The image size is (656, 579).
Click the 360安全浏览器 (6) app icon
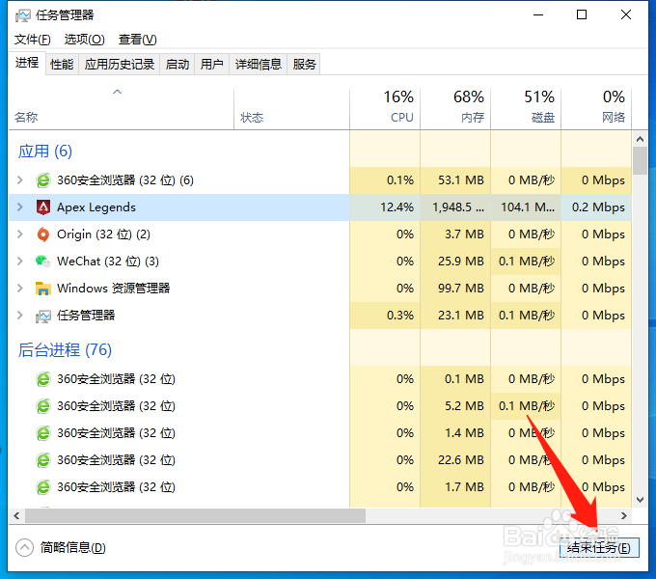(43, 180)
